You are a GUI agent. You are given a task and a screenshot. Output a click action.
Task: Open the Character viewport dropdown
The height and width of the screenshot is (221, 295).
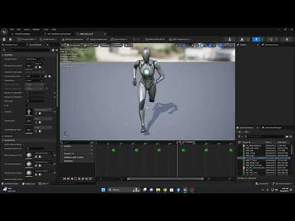click(105, 45)
